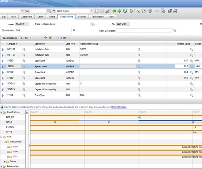Expand the Filter section of Specifications table
Image resolution: width=202 pixels, height=169 pixels.
point(22,38)
